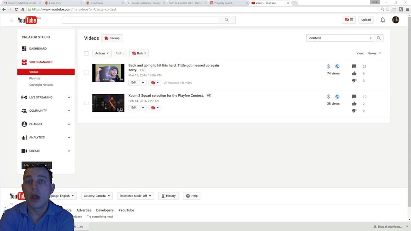Click public globe icon for Xcom 2 video
411x231 pixels.
337,97
